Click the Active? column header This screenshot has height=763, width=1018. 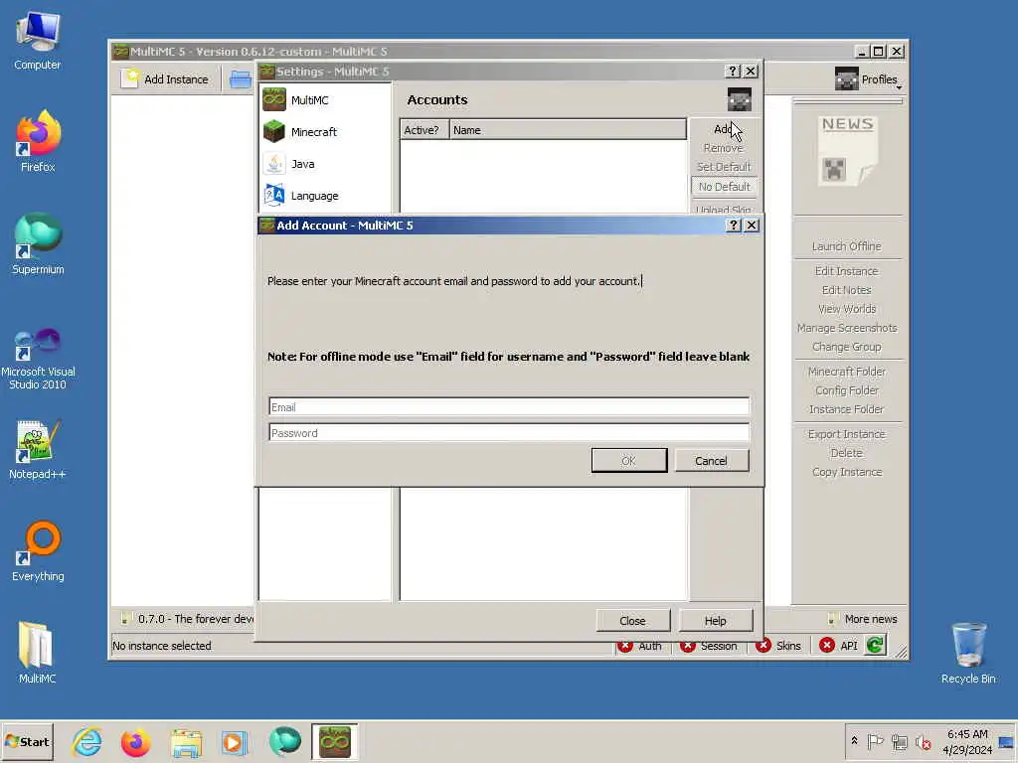point(424,130)
